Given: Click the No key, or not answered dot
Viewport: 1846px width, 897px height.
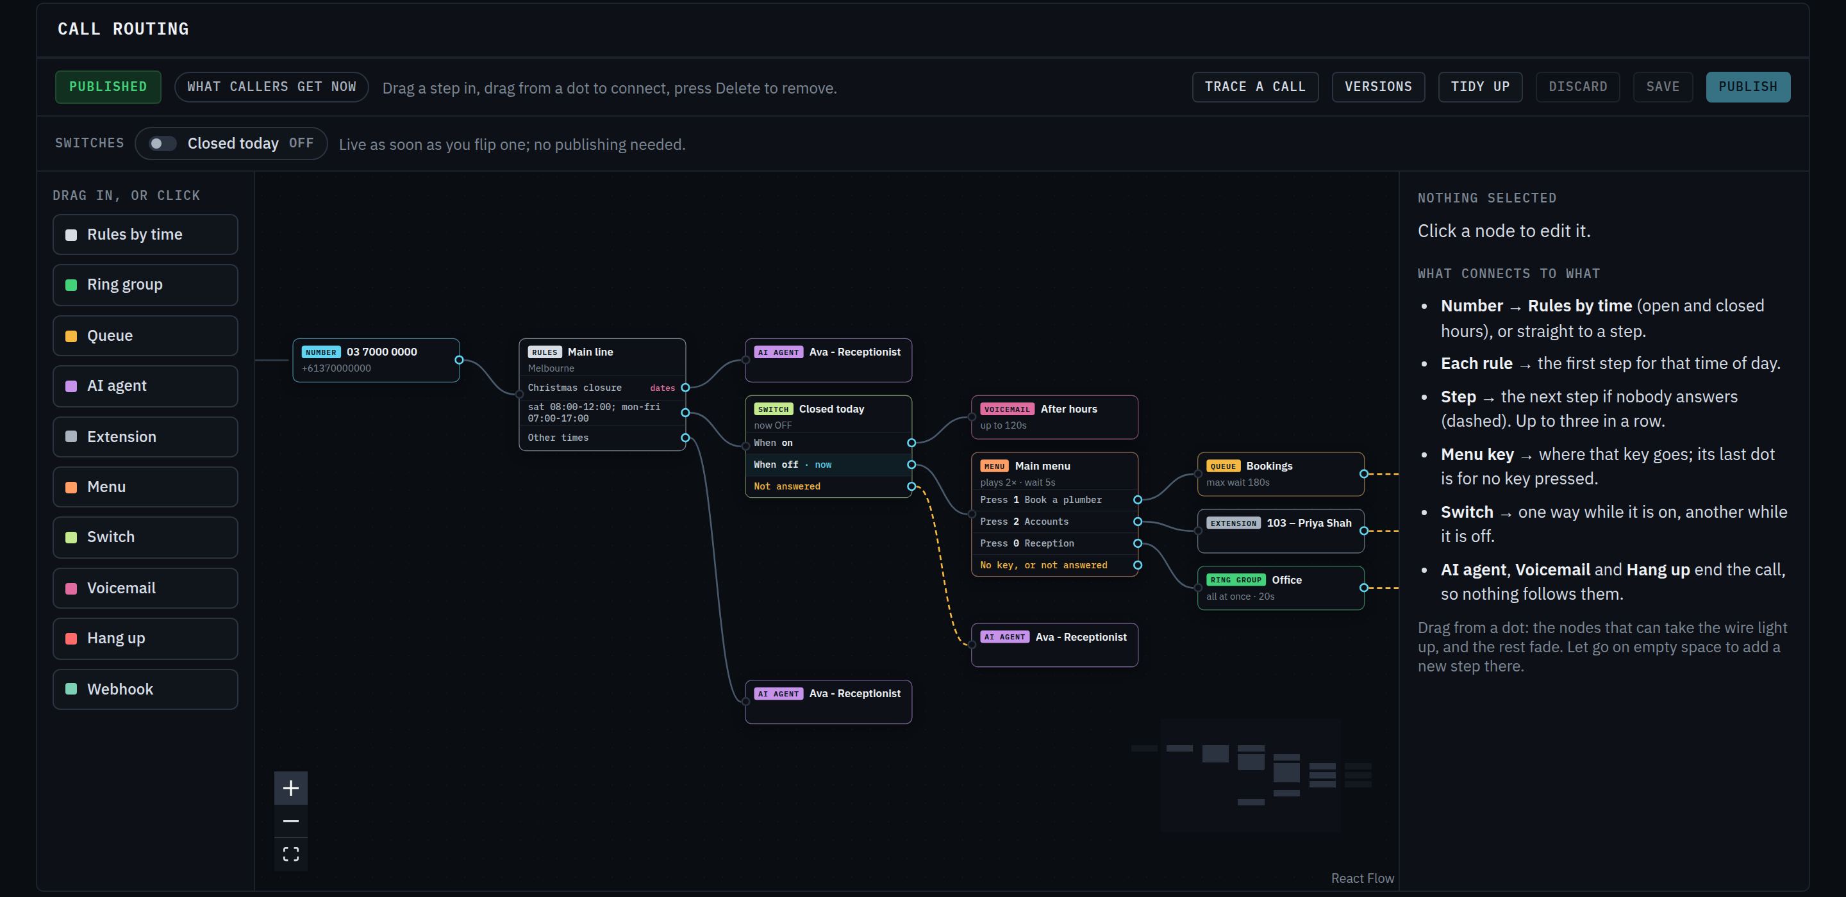Looking at the screenshot, I should [1137, 565].
